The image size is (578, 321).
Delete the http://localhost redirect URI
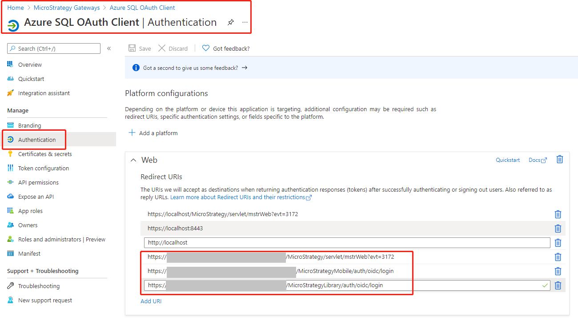coord(558,243)
